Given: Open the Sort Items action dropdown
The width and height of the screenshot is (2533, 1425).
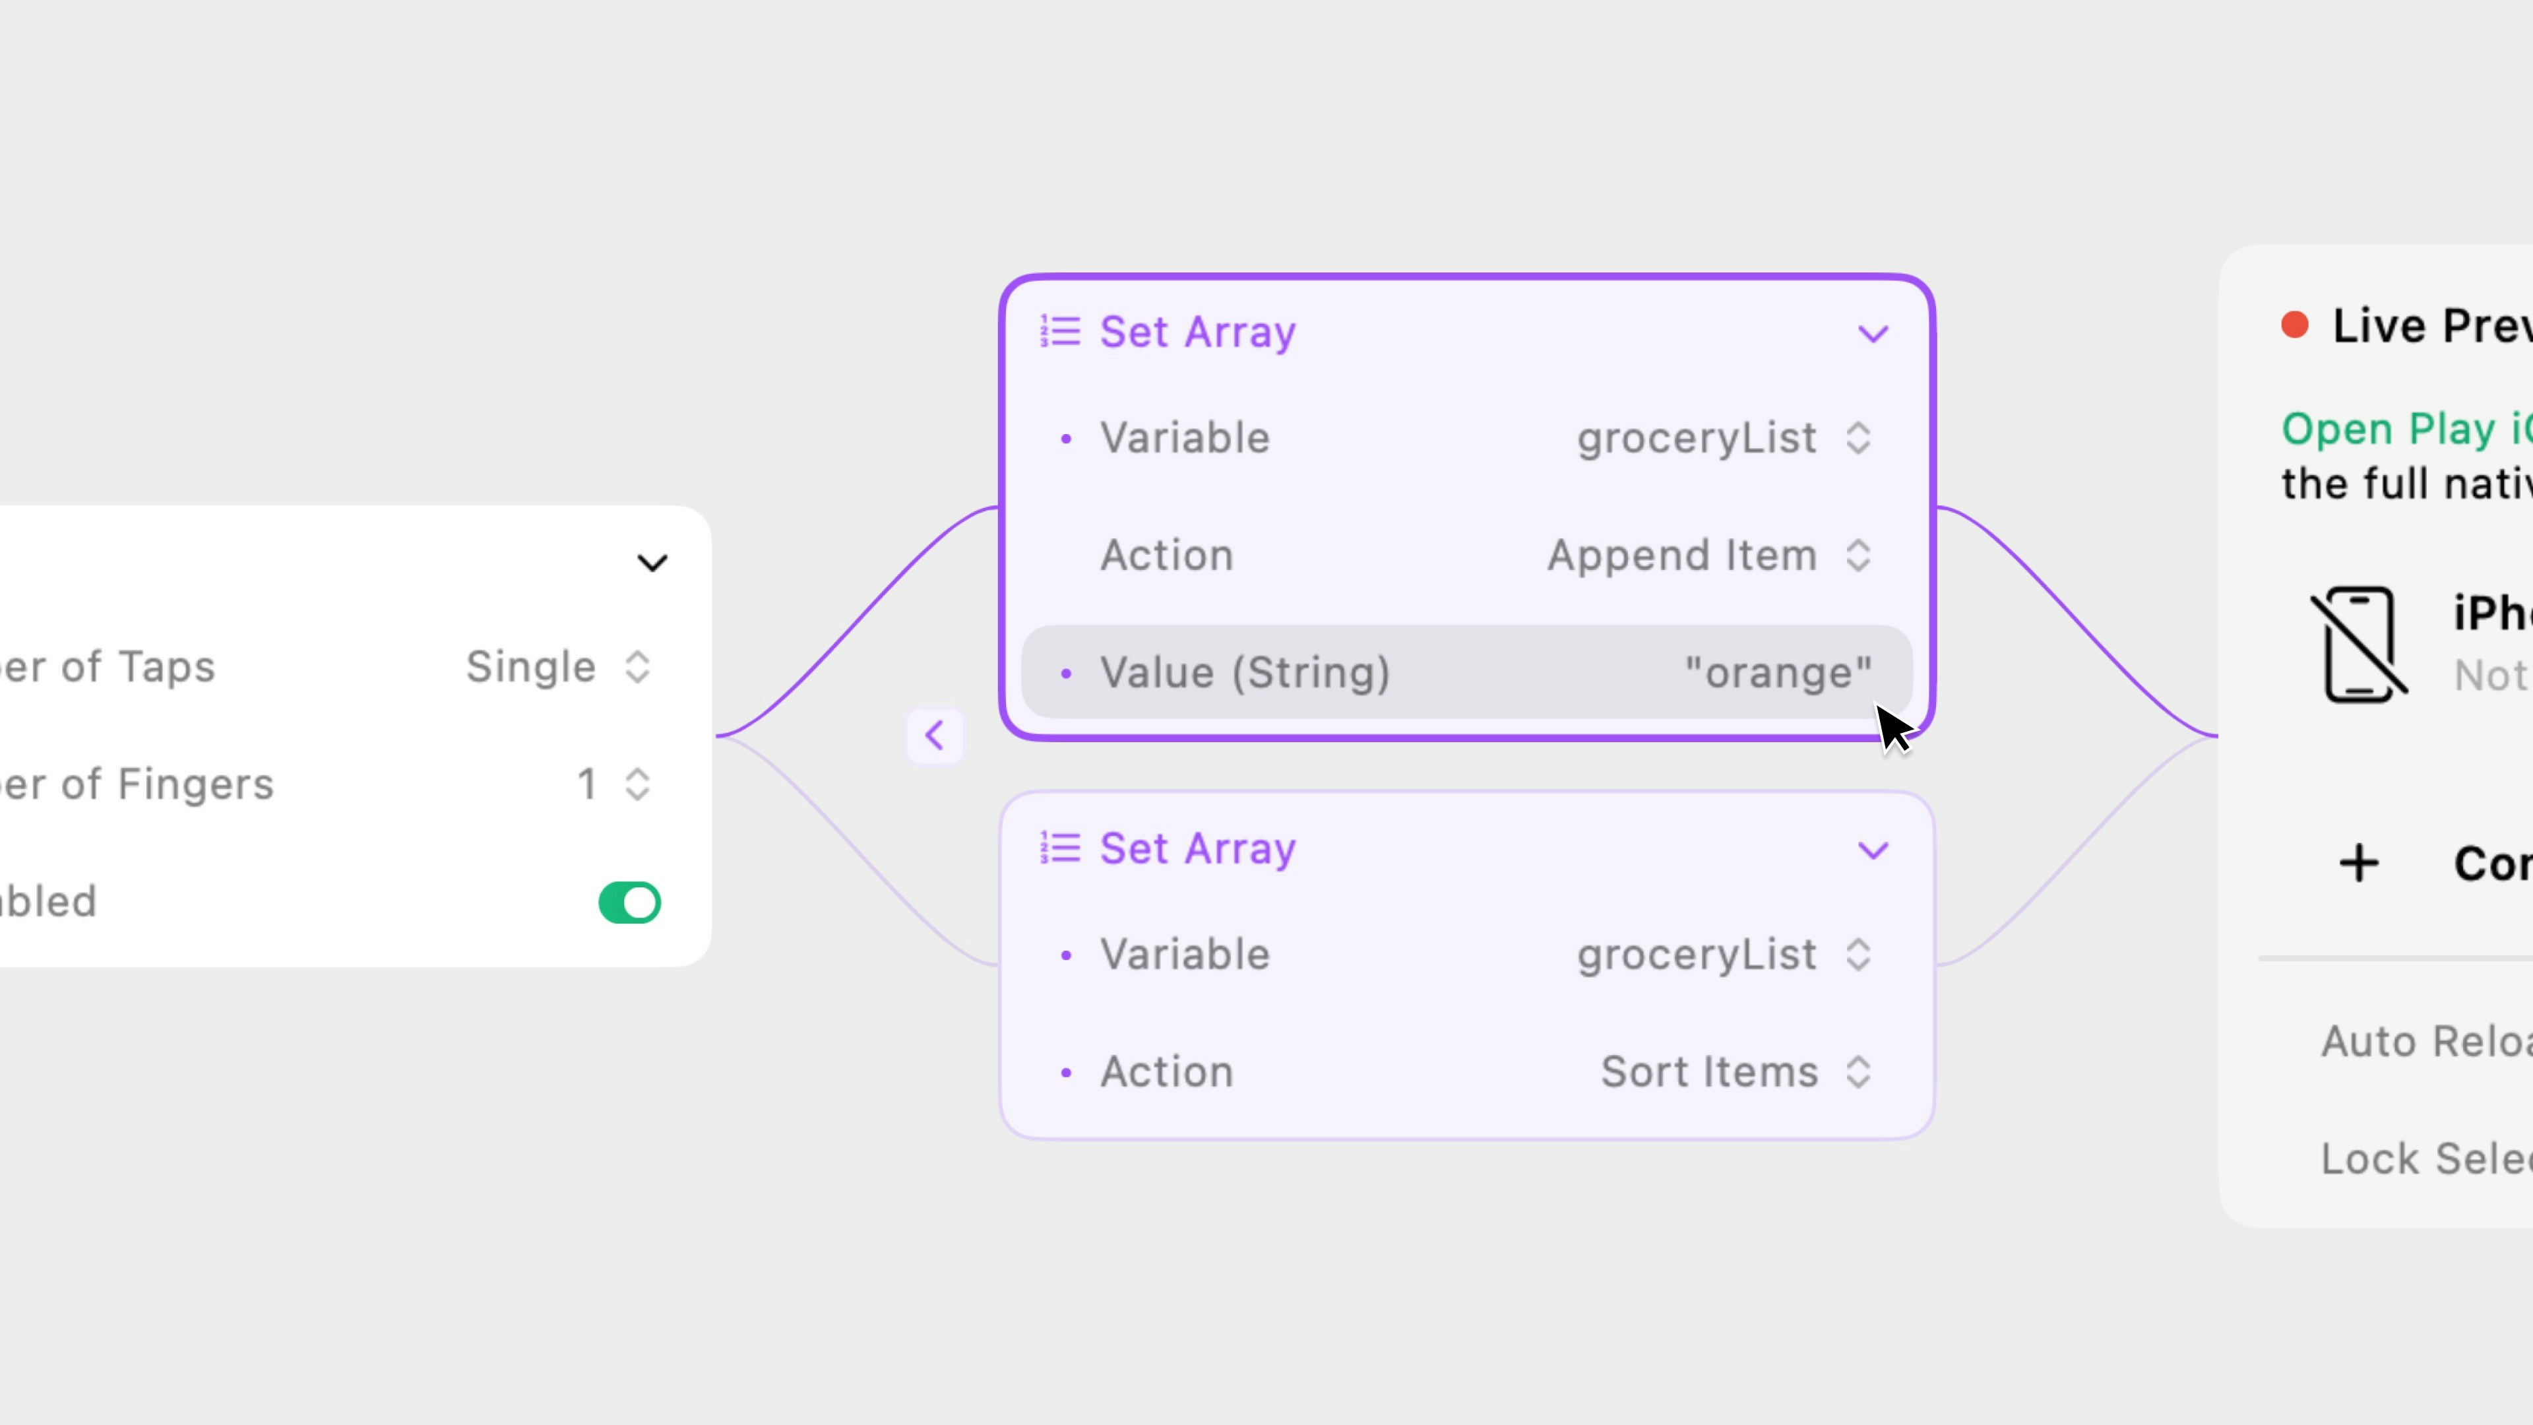Looking at the screenshot, I should click(1735, 1072).
